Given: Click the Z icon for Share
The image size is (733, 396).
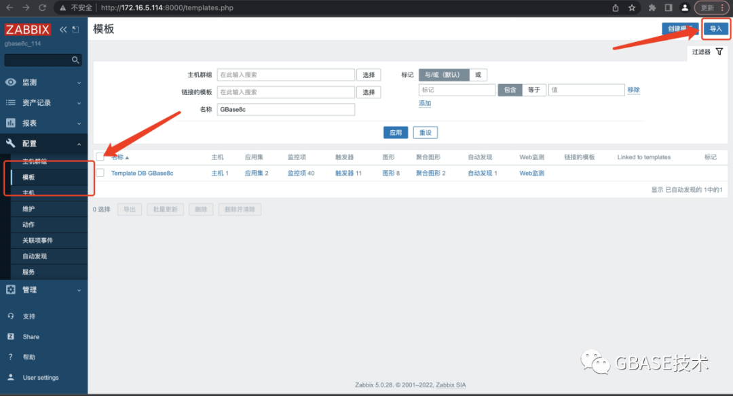Looking at the screenshot, I should 11,336.
